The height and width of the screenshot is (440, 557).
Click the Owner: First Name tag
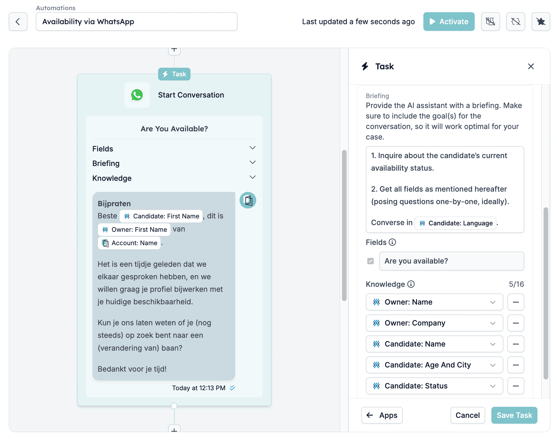click(134, 229)
